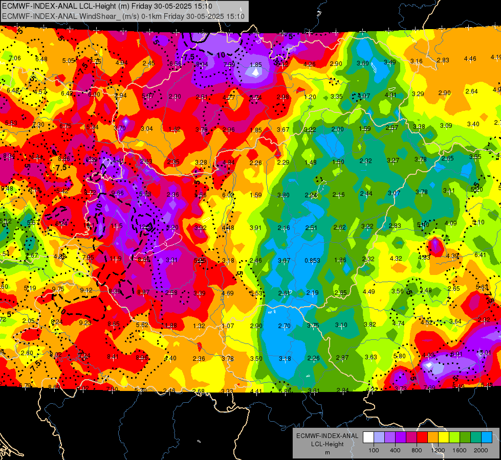Select the dark green legend swatch
This screenshot has height=460, width=501.
point(465,438)
